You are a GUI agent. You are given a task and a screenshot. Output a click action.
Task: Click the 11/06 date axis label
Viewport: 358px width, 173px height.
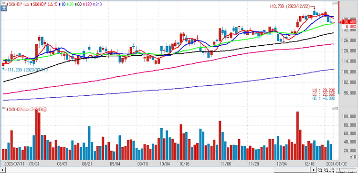coord(226,163)
